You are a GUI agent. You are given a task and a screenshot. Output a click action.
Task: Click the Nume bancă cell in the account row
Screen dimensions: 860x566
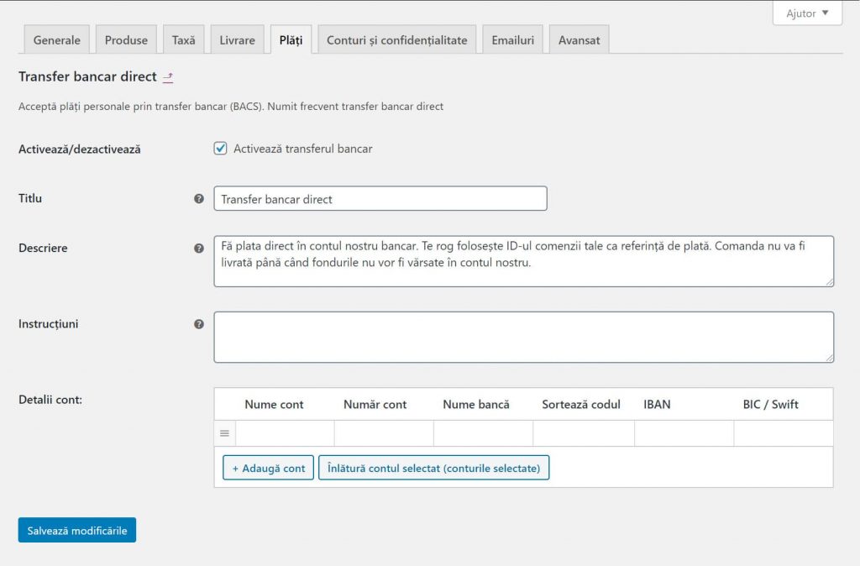tap(483, 433)
